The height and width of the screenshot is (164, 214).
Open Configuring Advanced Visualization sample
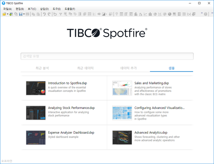159,108
